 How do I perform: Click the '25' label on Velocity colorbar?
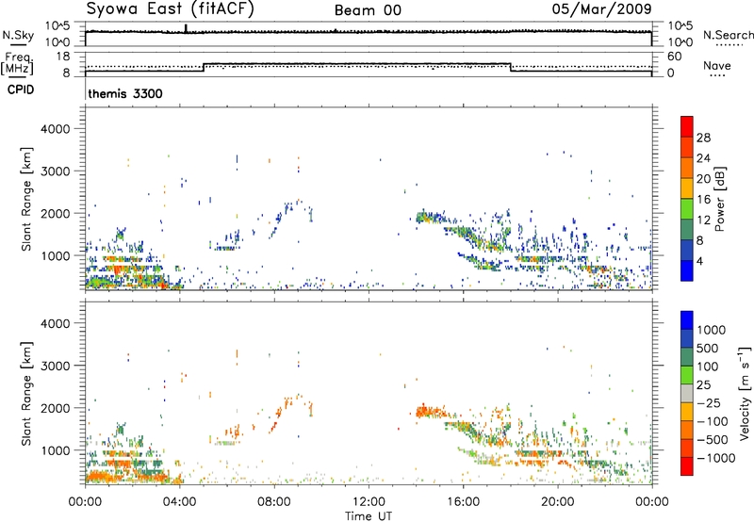(x=703, y=385)
